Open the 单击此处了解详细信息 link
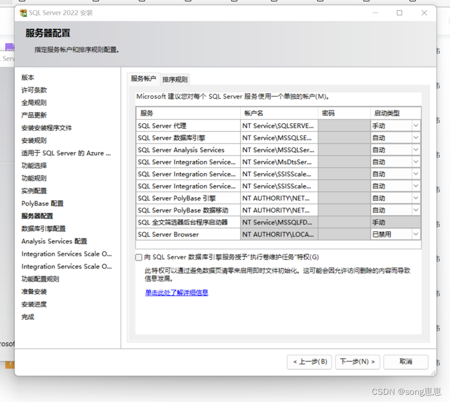This screenshot has height=402, width=450. (x=176, y=293)
